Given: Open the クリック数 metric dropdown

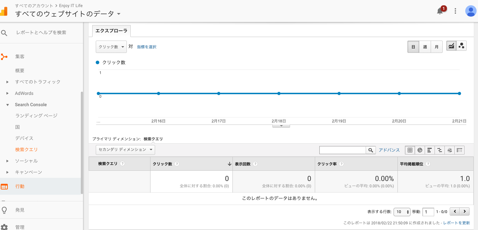Looking at the screenshot, I should click(111, 47).
